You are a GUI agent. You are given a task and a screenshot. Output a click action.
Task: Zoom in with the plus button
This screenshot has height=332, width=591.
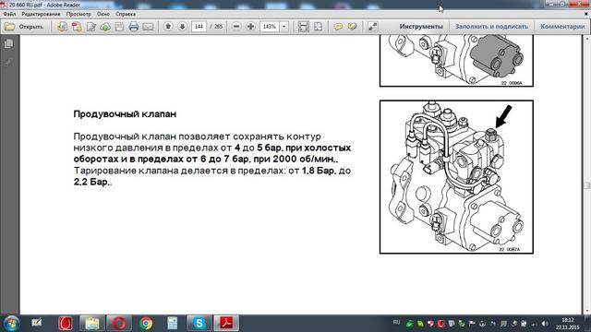tap(250, 27)
